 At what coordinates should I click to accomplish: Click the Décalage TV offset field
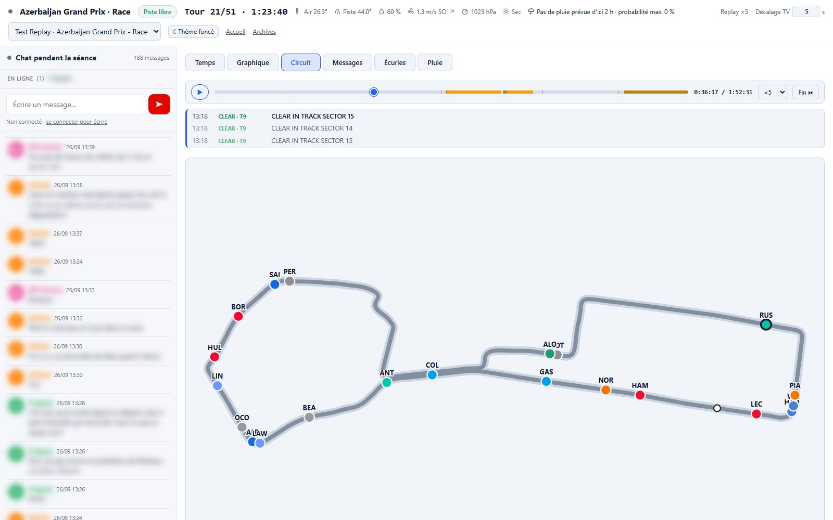pyautogui.click(x=806, y=11)
